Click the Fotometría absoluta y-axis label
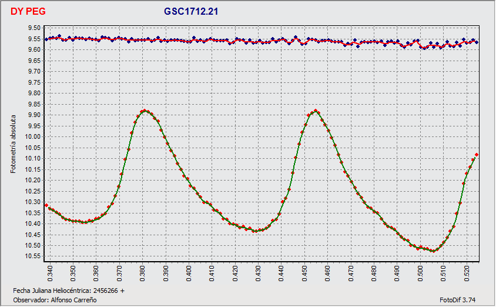The image size is (496, 307). [14, 144]
